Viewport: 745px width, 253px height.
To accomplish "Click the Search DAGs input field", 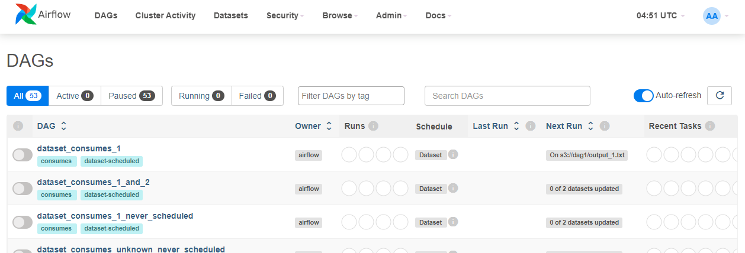I will click(x=508, y=96).
